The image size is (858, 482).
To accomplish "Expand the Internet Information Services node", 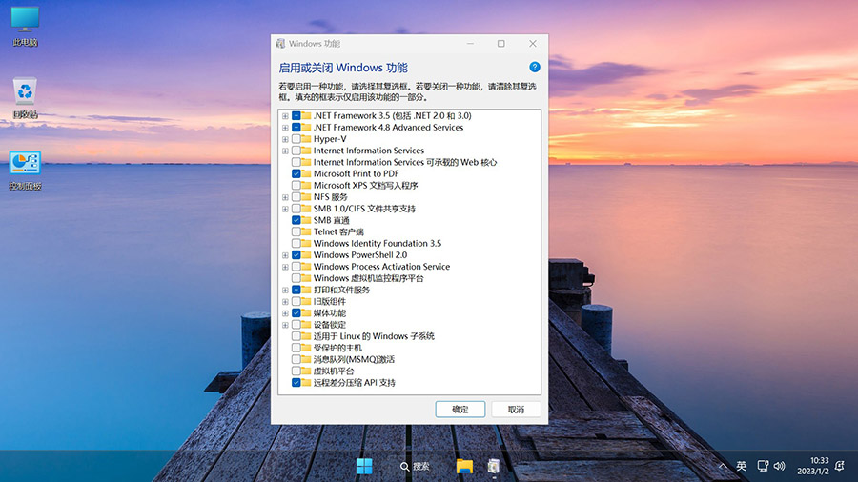I will coord(285,151).
